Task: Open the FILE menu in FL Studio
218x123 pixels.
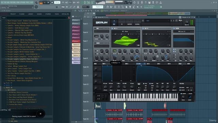Action: (2, 2)
